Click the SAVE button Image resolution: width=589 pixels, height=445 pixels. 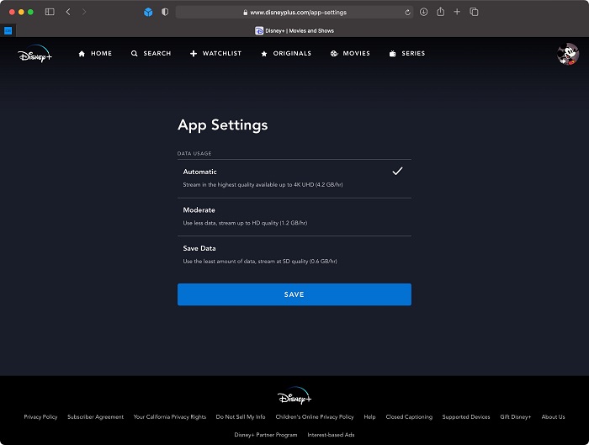pyautogui.click(x=294, y=294)
